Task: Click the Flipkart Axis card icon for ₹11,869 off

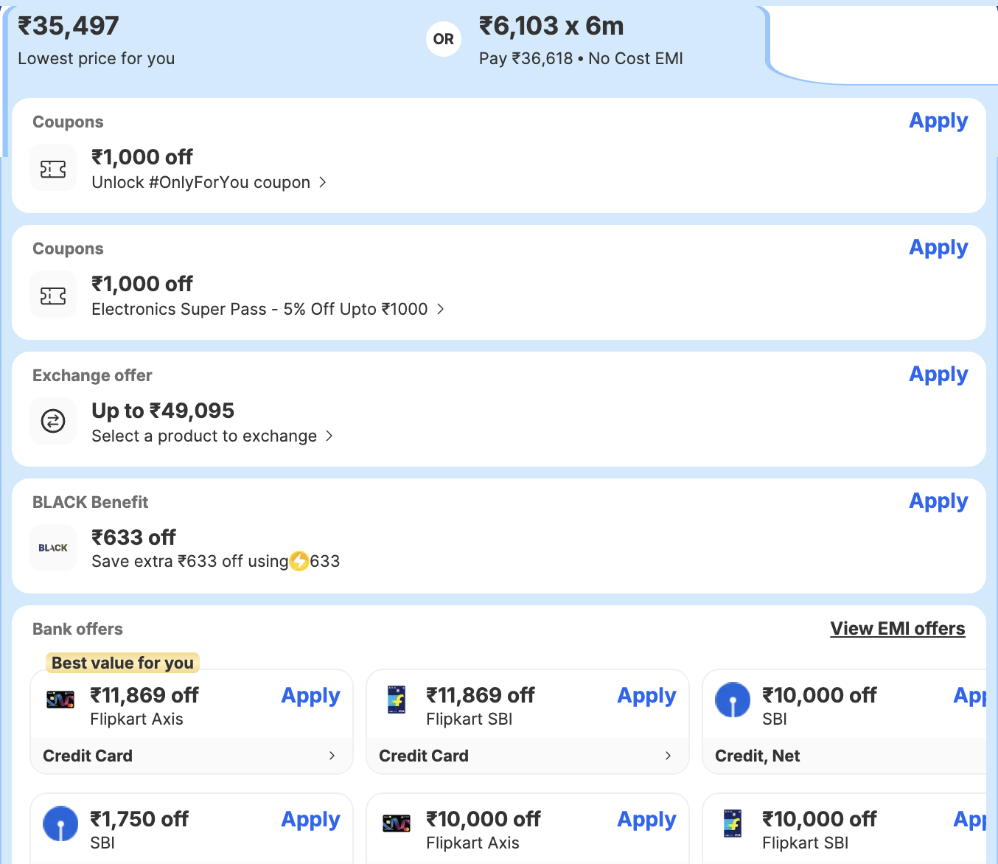Action: coord(60,700)
